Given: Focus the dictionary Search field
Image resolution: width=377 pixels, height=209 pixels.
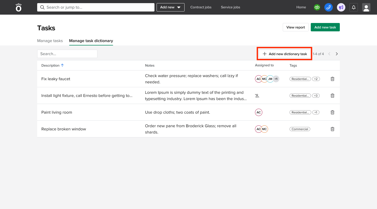Looking at the screenshot, I should (x=67, y=54).
